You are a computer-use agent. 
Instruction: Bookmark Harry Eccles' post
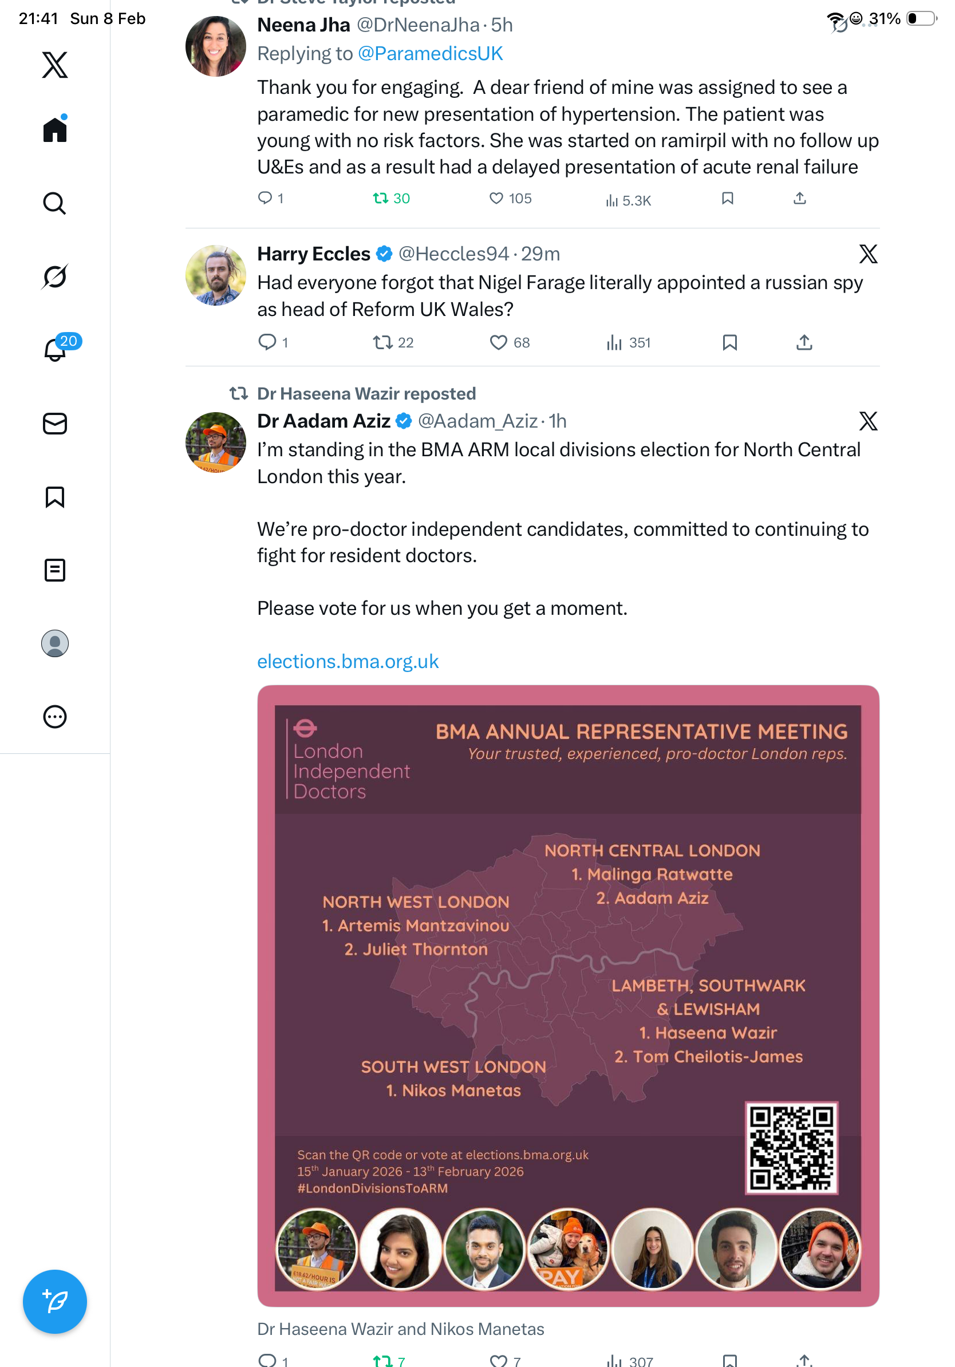pos(729,342)
